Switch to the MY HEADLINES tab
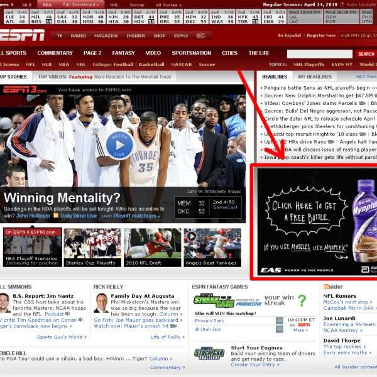377x377 pixels. 315,77
